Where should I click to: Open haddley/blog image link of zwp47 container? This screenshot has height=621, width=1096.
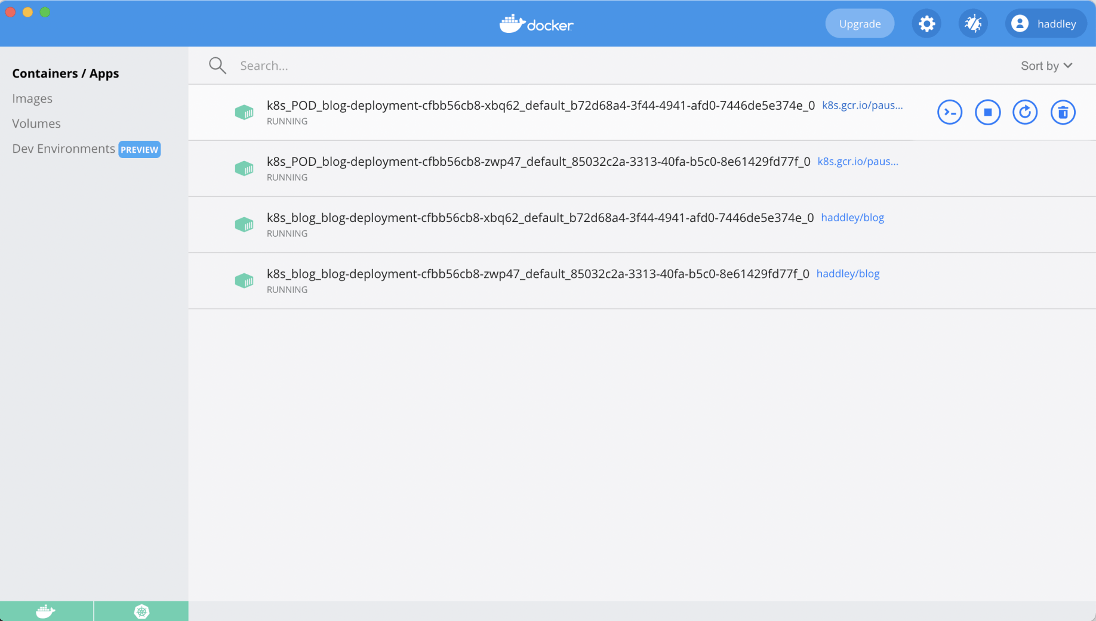(848, 274)
